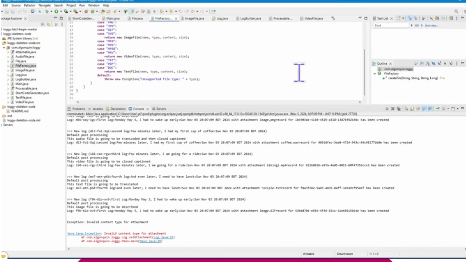Toggle Word Wrap in Console toolbar

tap(418, 108)
